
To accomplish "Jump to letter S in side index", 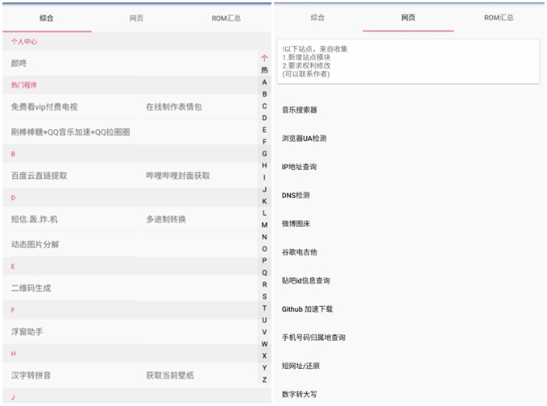I will pos(264,296).
